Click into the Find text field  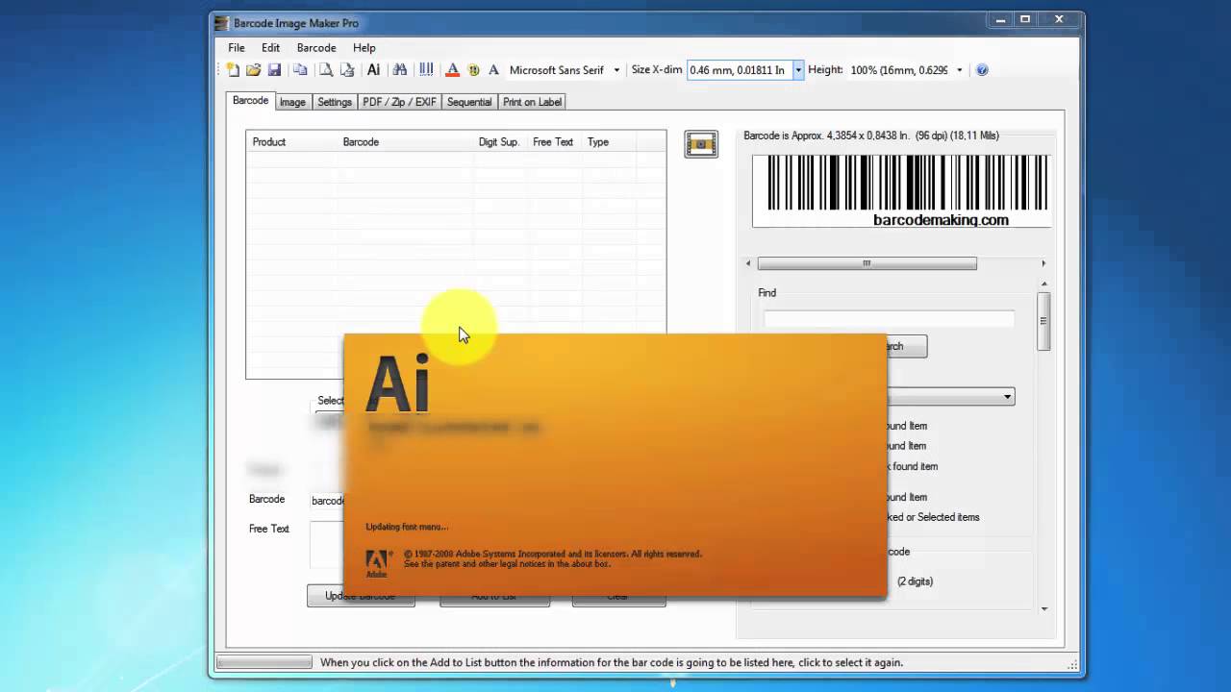point(889,319)
